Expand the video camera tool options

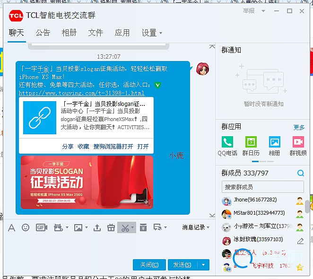point(67,227)
